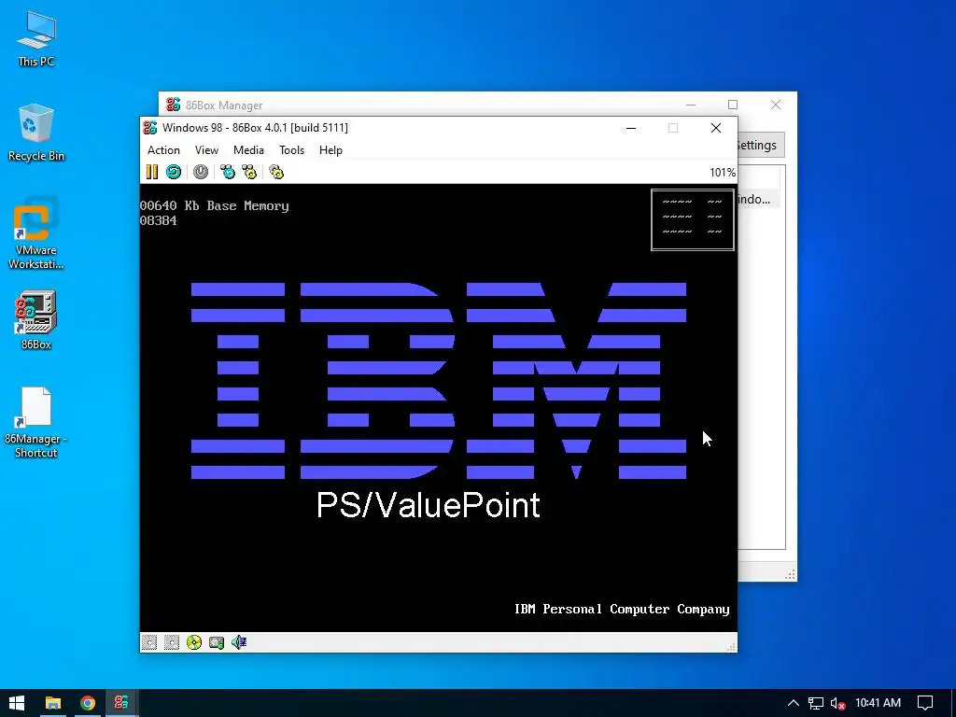Image resolution: width=956 pixels, height=717 pixels.
Task: Minimize the 86Box Manager window
Action: (690, 105)
